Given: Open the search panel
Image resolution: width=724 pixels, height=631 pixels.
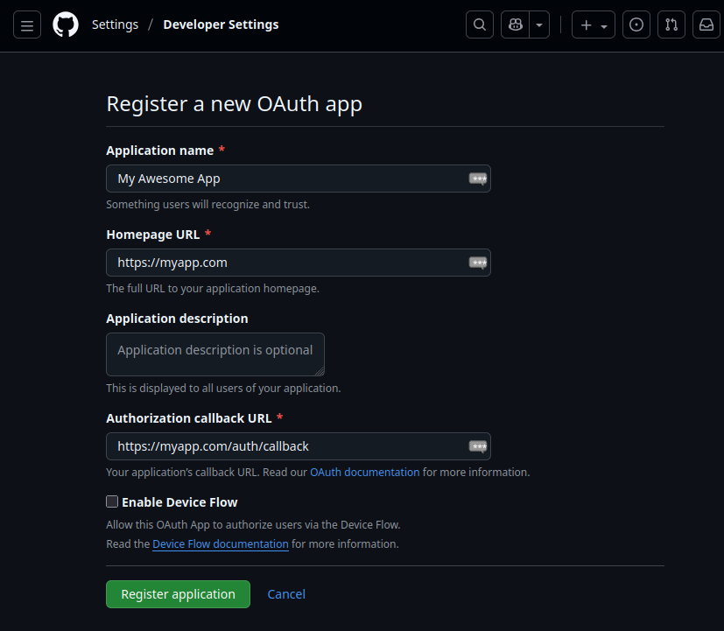Looking at the screenshot, I should click(479, 25).
